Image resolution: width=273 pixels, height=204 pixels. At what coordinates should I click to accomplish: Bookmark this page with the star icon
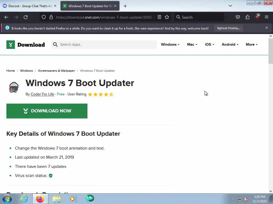coord(167,17)
